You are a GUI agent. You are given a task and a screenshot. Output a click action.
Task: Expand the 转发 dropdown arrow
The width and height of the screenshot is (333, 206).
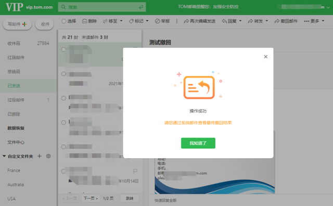coord(267,21)
